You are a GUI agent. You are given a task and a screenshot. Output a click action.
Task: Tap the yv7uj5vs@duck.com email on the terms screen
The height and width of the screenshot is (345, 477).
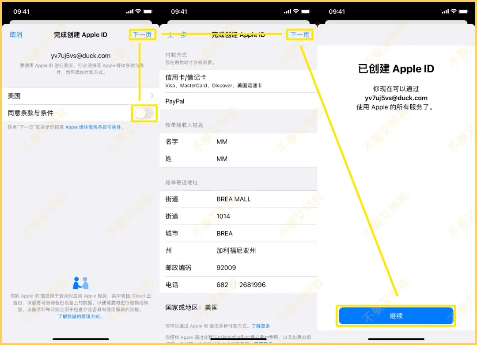click(81, 56)
